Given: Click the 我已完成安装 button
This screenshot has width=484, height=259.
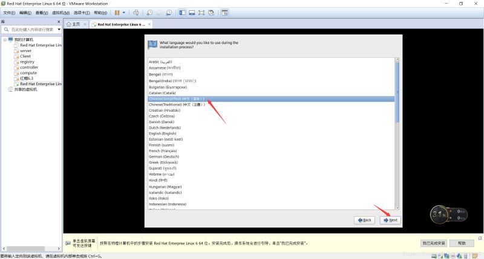Looking at the screenshot, I should tap(434, 243).
